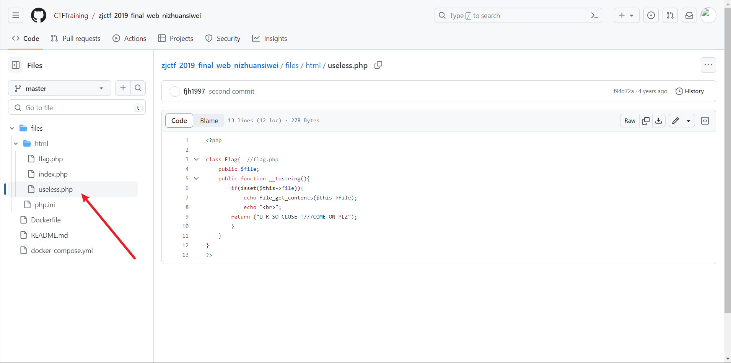Open php.ini in file tree

(x=45, y=204)
